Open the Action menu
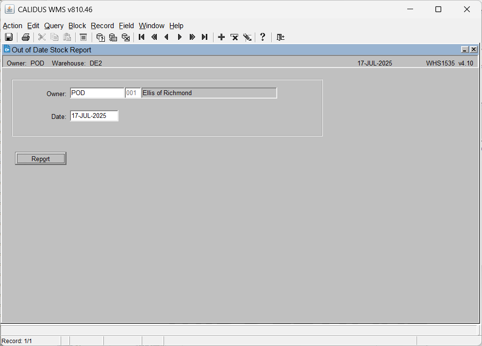The image size is (482, 346). coord(13,26)
